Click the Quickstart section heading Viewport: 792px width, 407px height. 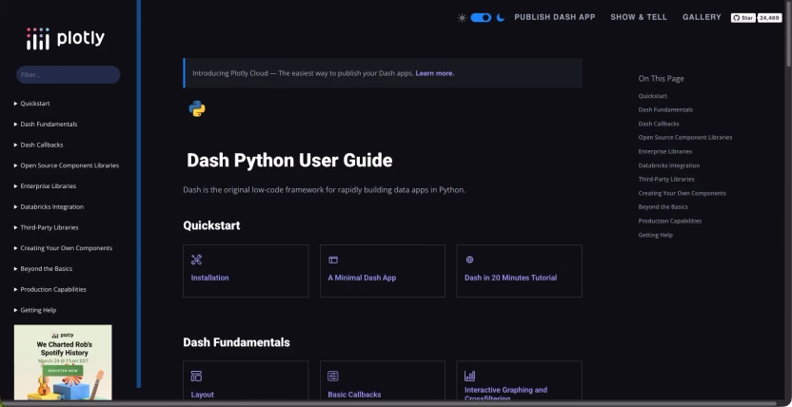pyautogui.click(x=211, y=225)
